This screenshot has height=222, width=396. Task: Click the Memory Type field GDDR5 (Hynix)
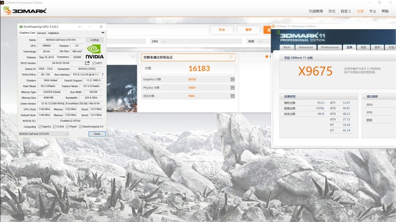[52, 92]
